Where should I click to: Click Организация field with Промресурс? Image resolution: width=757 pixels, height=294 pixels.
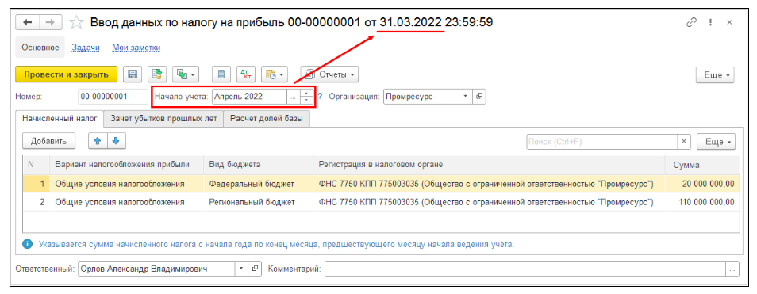pos(421,97)
